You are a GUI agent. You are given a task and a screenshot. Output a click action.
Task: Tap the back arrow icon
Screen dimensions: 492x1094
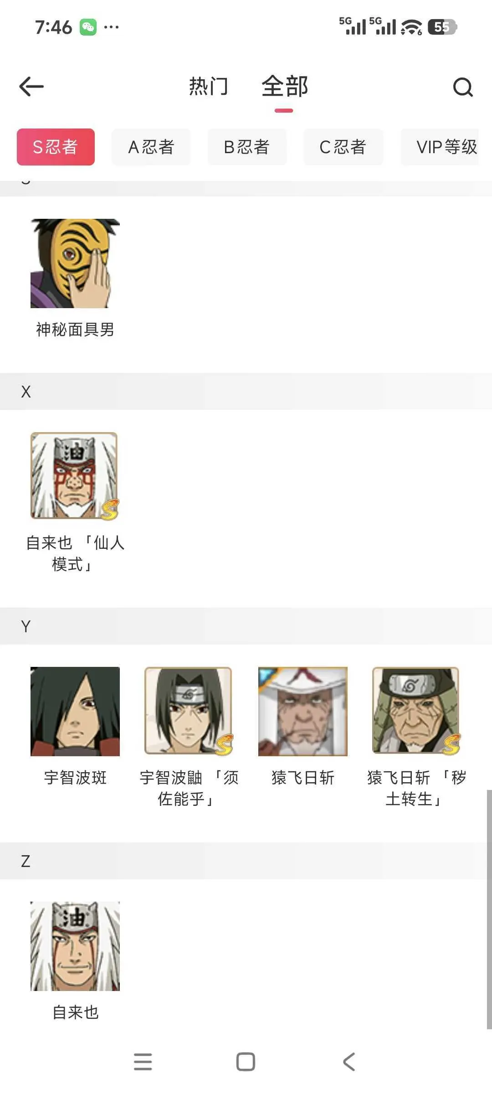tap(31, 87)
